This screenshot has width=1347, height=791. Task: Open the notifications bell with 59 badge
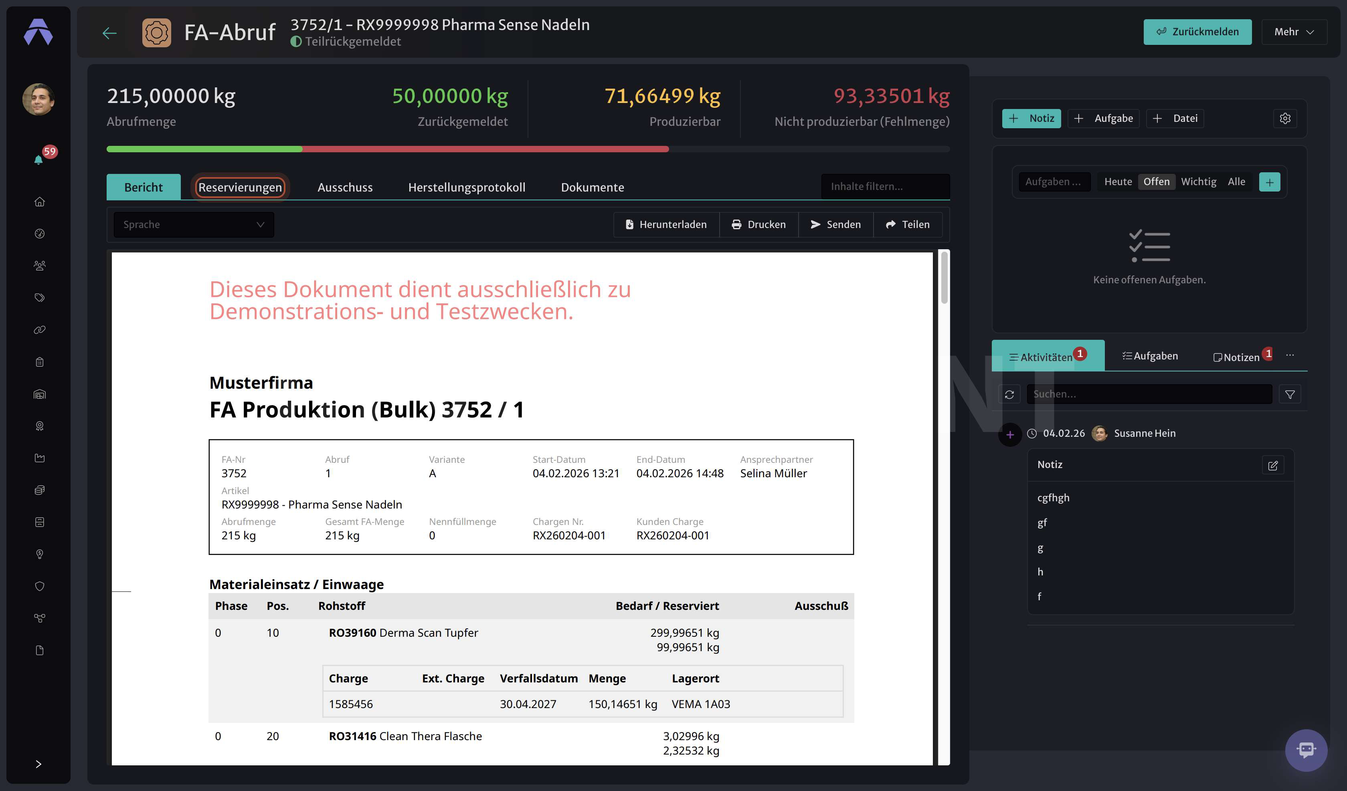pyautogui.click(x=38, y=159)
